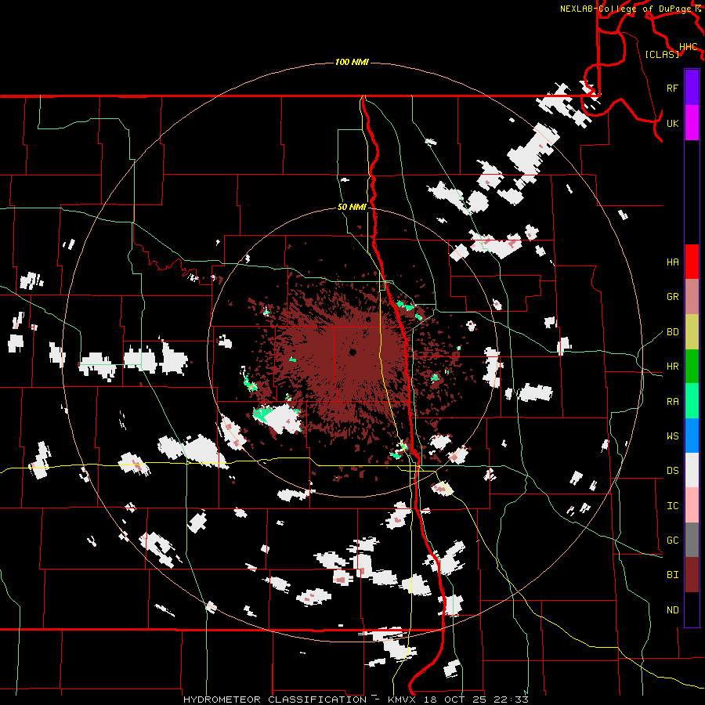Image resolution: width=705 pixels, height=705 pixels.
Task: Click the GR legend label
Action: (x=672, y=297)
